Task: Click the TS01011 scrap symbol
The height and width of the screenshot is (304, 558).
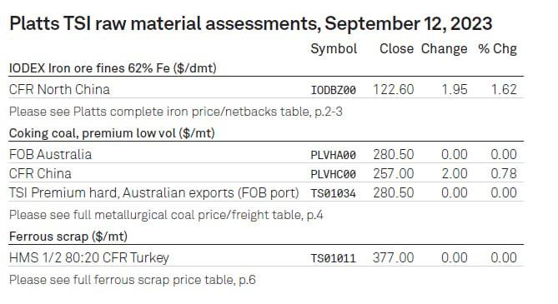Action: click(x=333, y=258)
